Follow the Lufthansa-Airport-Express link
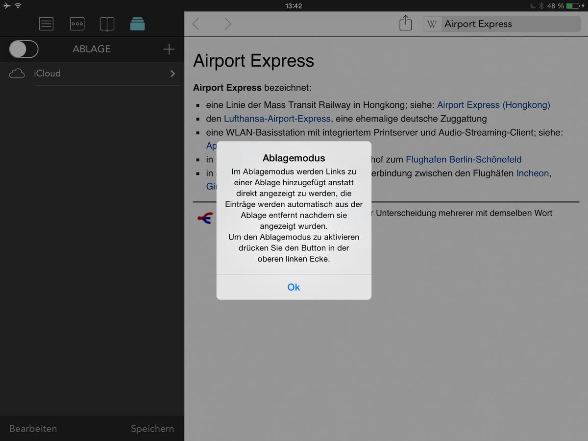This screenshot has height=441, width=588. (x=277, y=119)
